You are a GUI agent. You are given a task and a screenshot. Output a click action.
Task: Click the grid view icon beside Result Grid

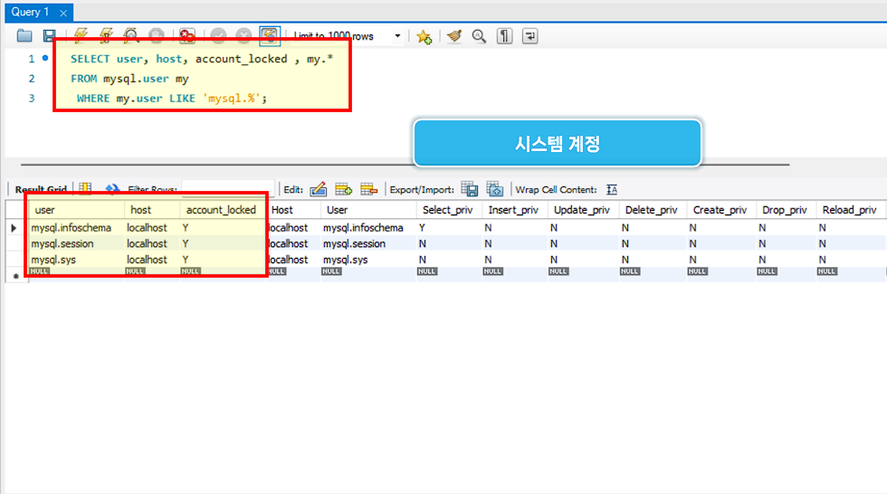point(85,189)
